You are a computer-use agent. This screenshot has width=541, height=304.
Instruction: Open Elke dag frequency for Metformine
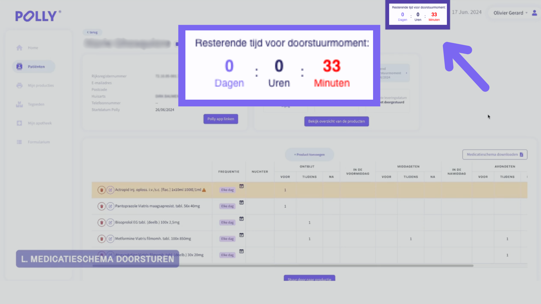click(227, 239)
